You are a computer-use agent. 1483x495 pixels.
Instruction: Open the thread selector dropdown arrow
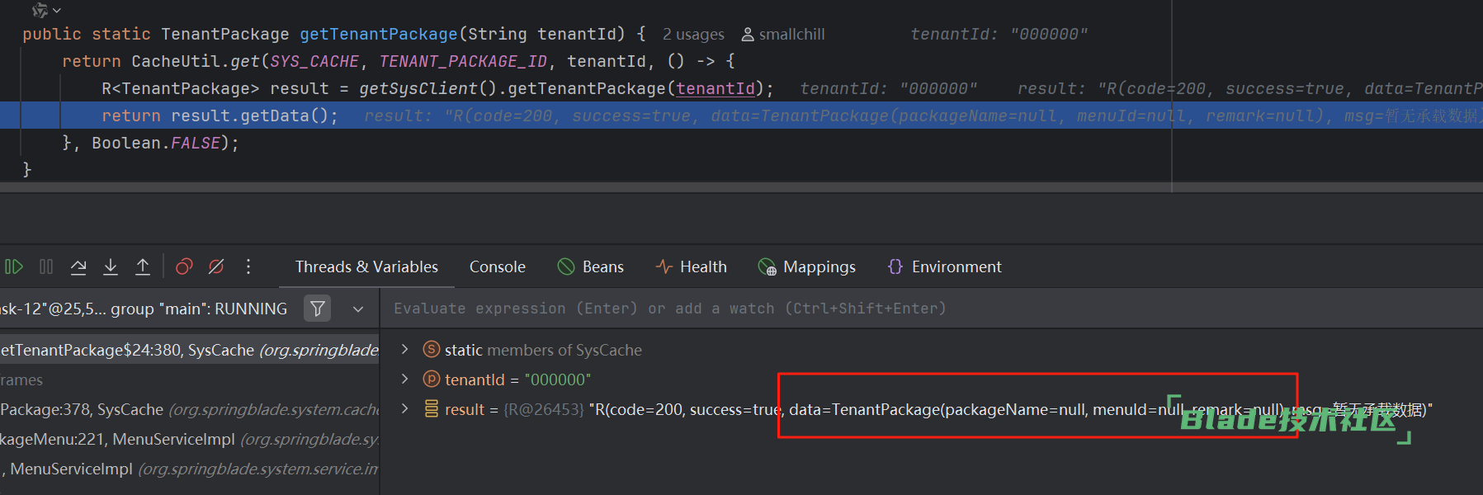(358, 309)
